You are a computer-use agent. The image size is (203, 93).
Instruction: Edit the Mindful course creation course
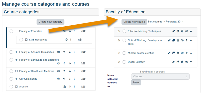(x=169, y=53)
